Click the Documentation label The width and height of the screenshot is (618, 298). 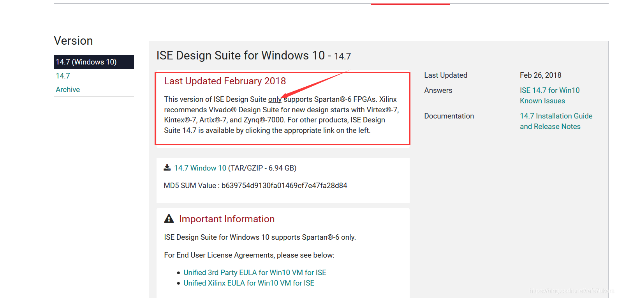(449, 116)
